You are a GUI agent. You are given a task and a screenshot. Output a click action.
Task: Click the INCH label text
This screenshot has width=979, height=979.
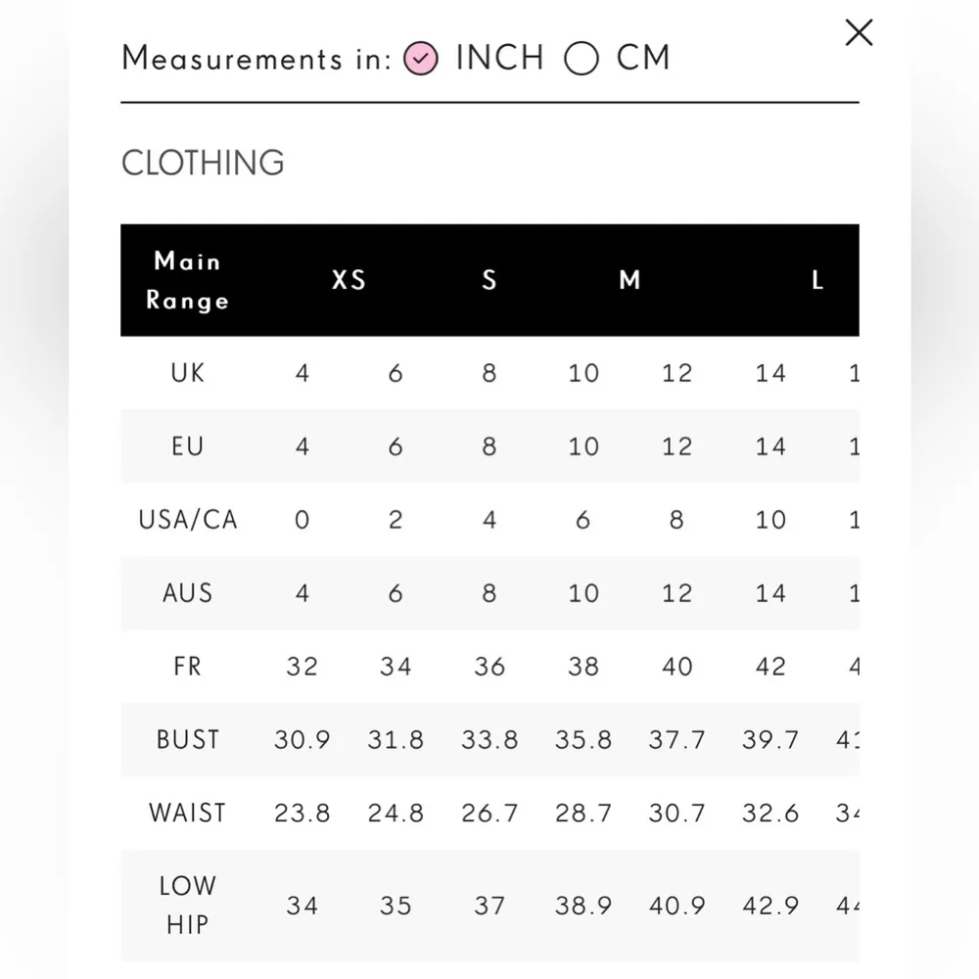click(x=500, y=59)
